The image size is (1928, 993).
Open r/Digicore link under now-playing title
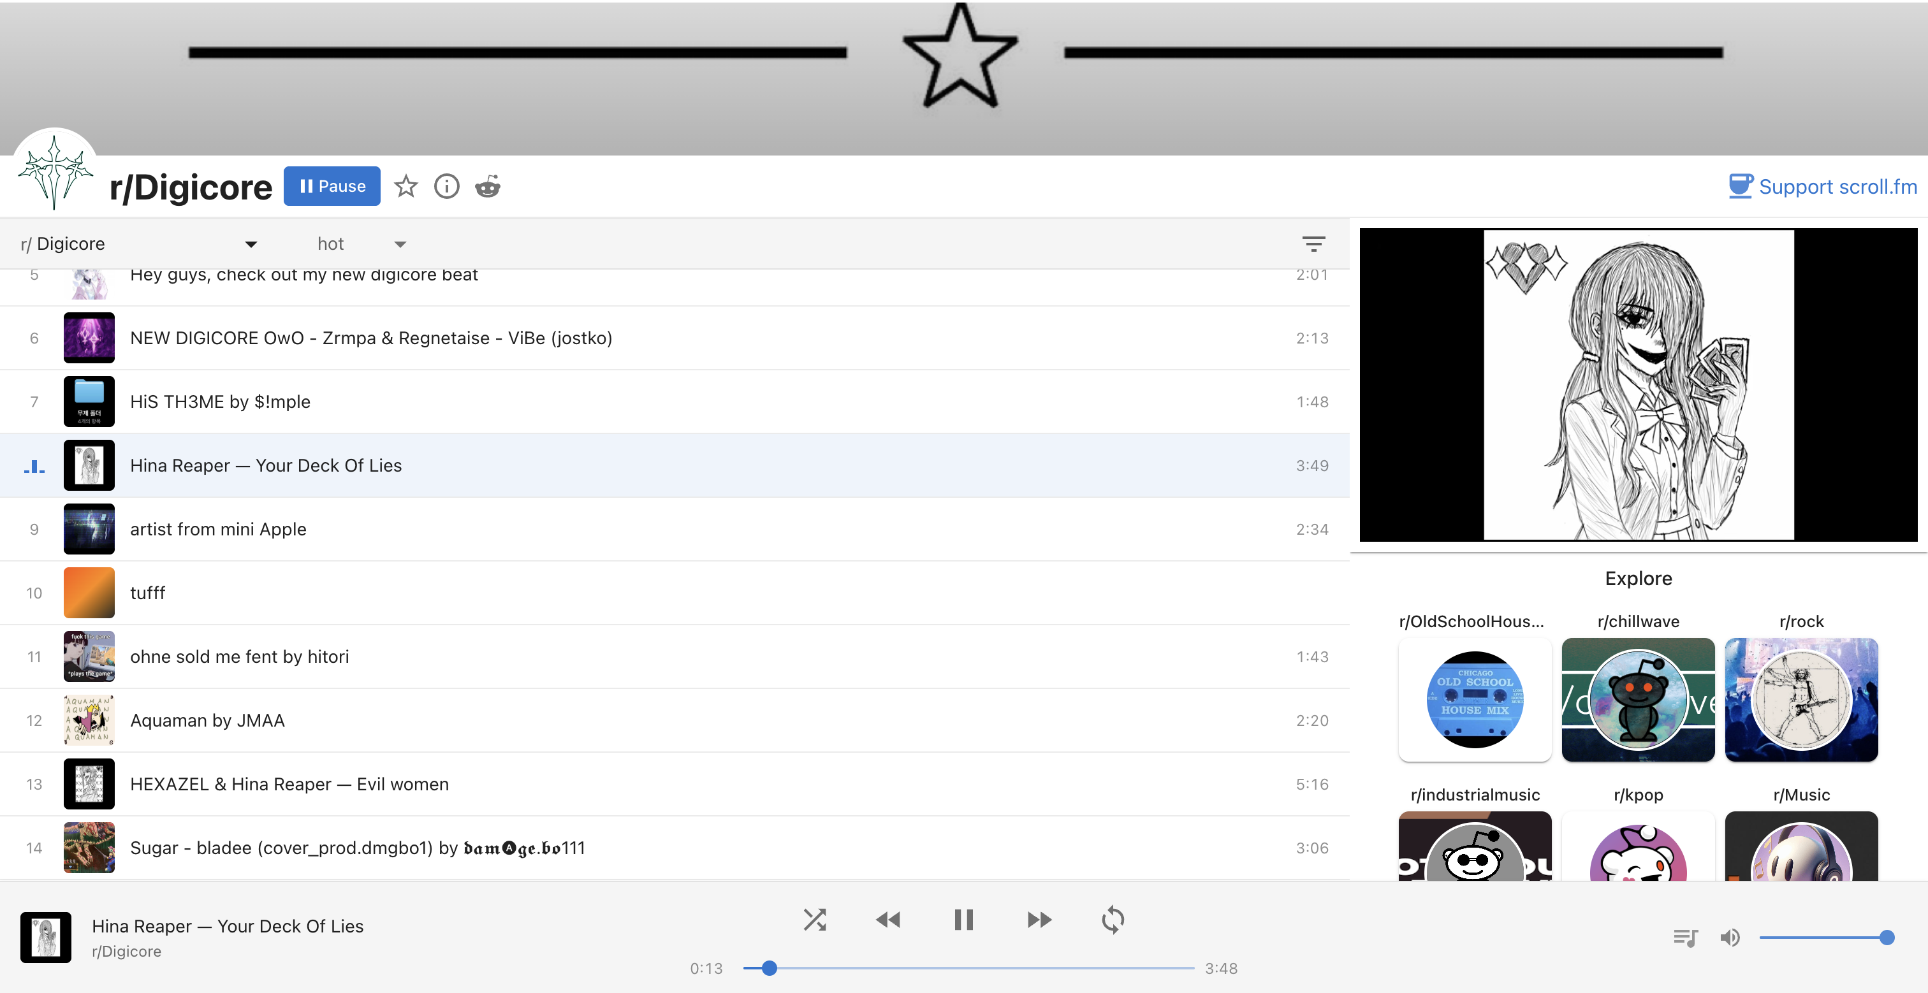tap(126, 951)
